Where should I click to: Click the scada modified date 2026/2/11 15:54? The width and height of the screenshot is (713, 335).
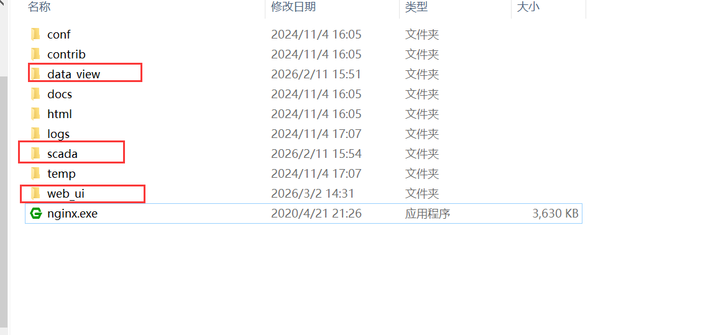tap(316, 154)
